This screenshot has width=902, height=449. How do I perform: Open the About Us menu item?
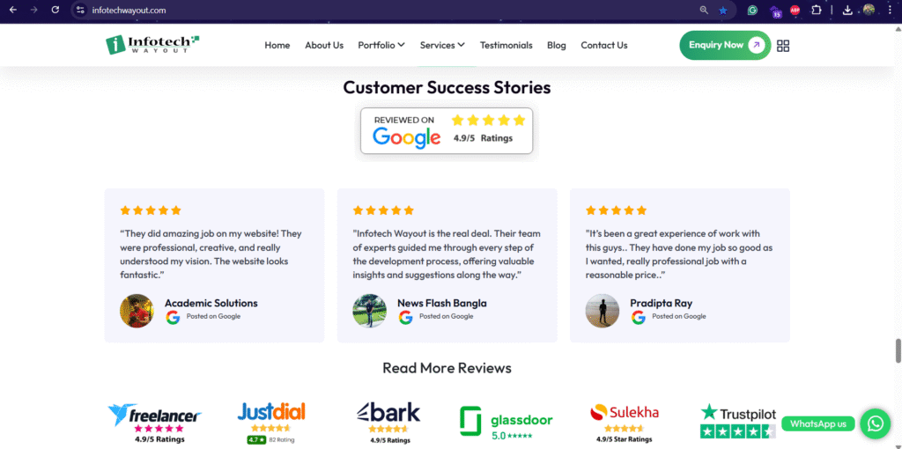tap(324, 45)
